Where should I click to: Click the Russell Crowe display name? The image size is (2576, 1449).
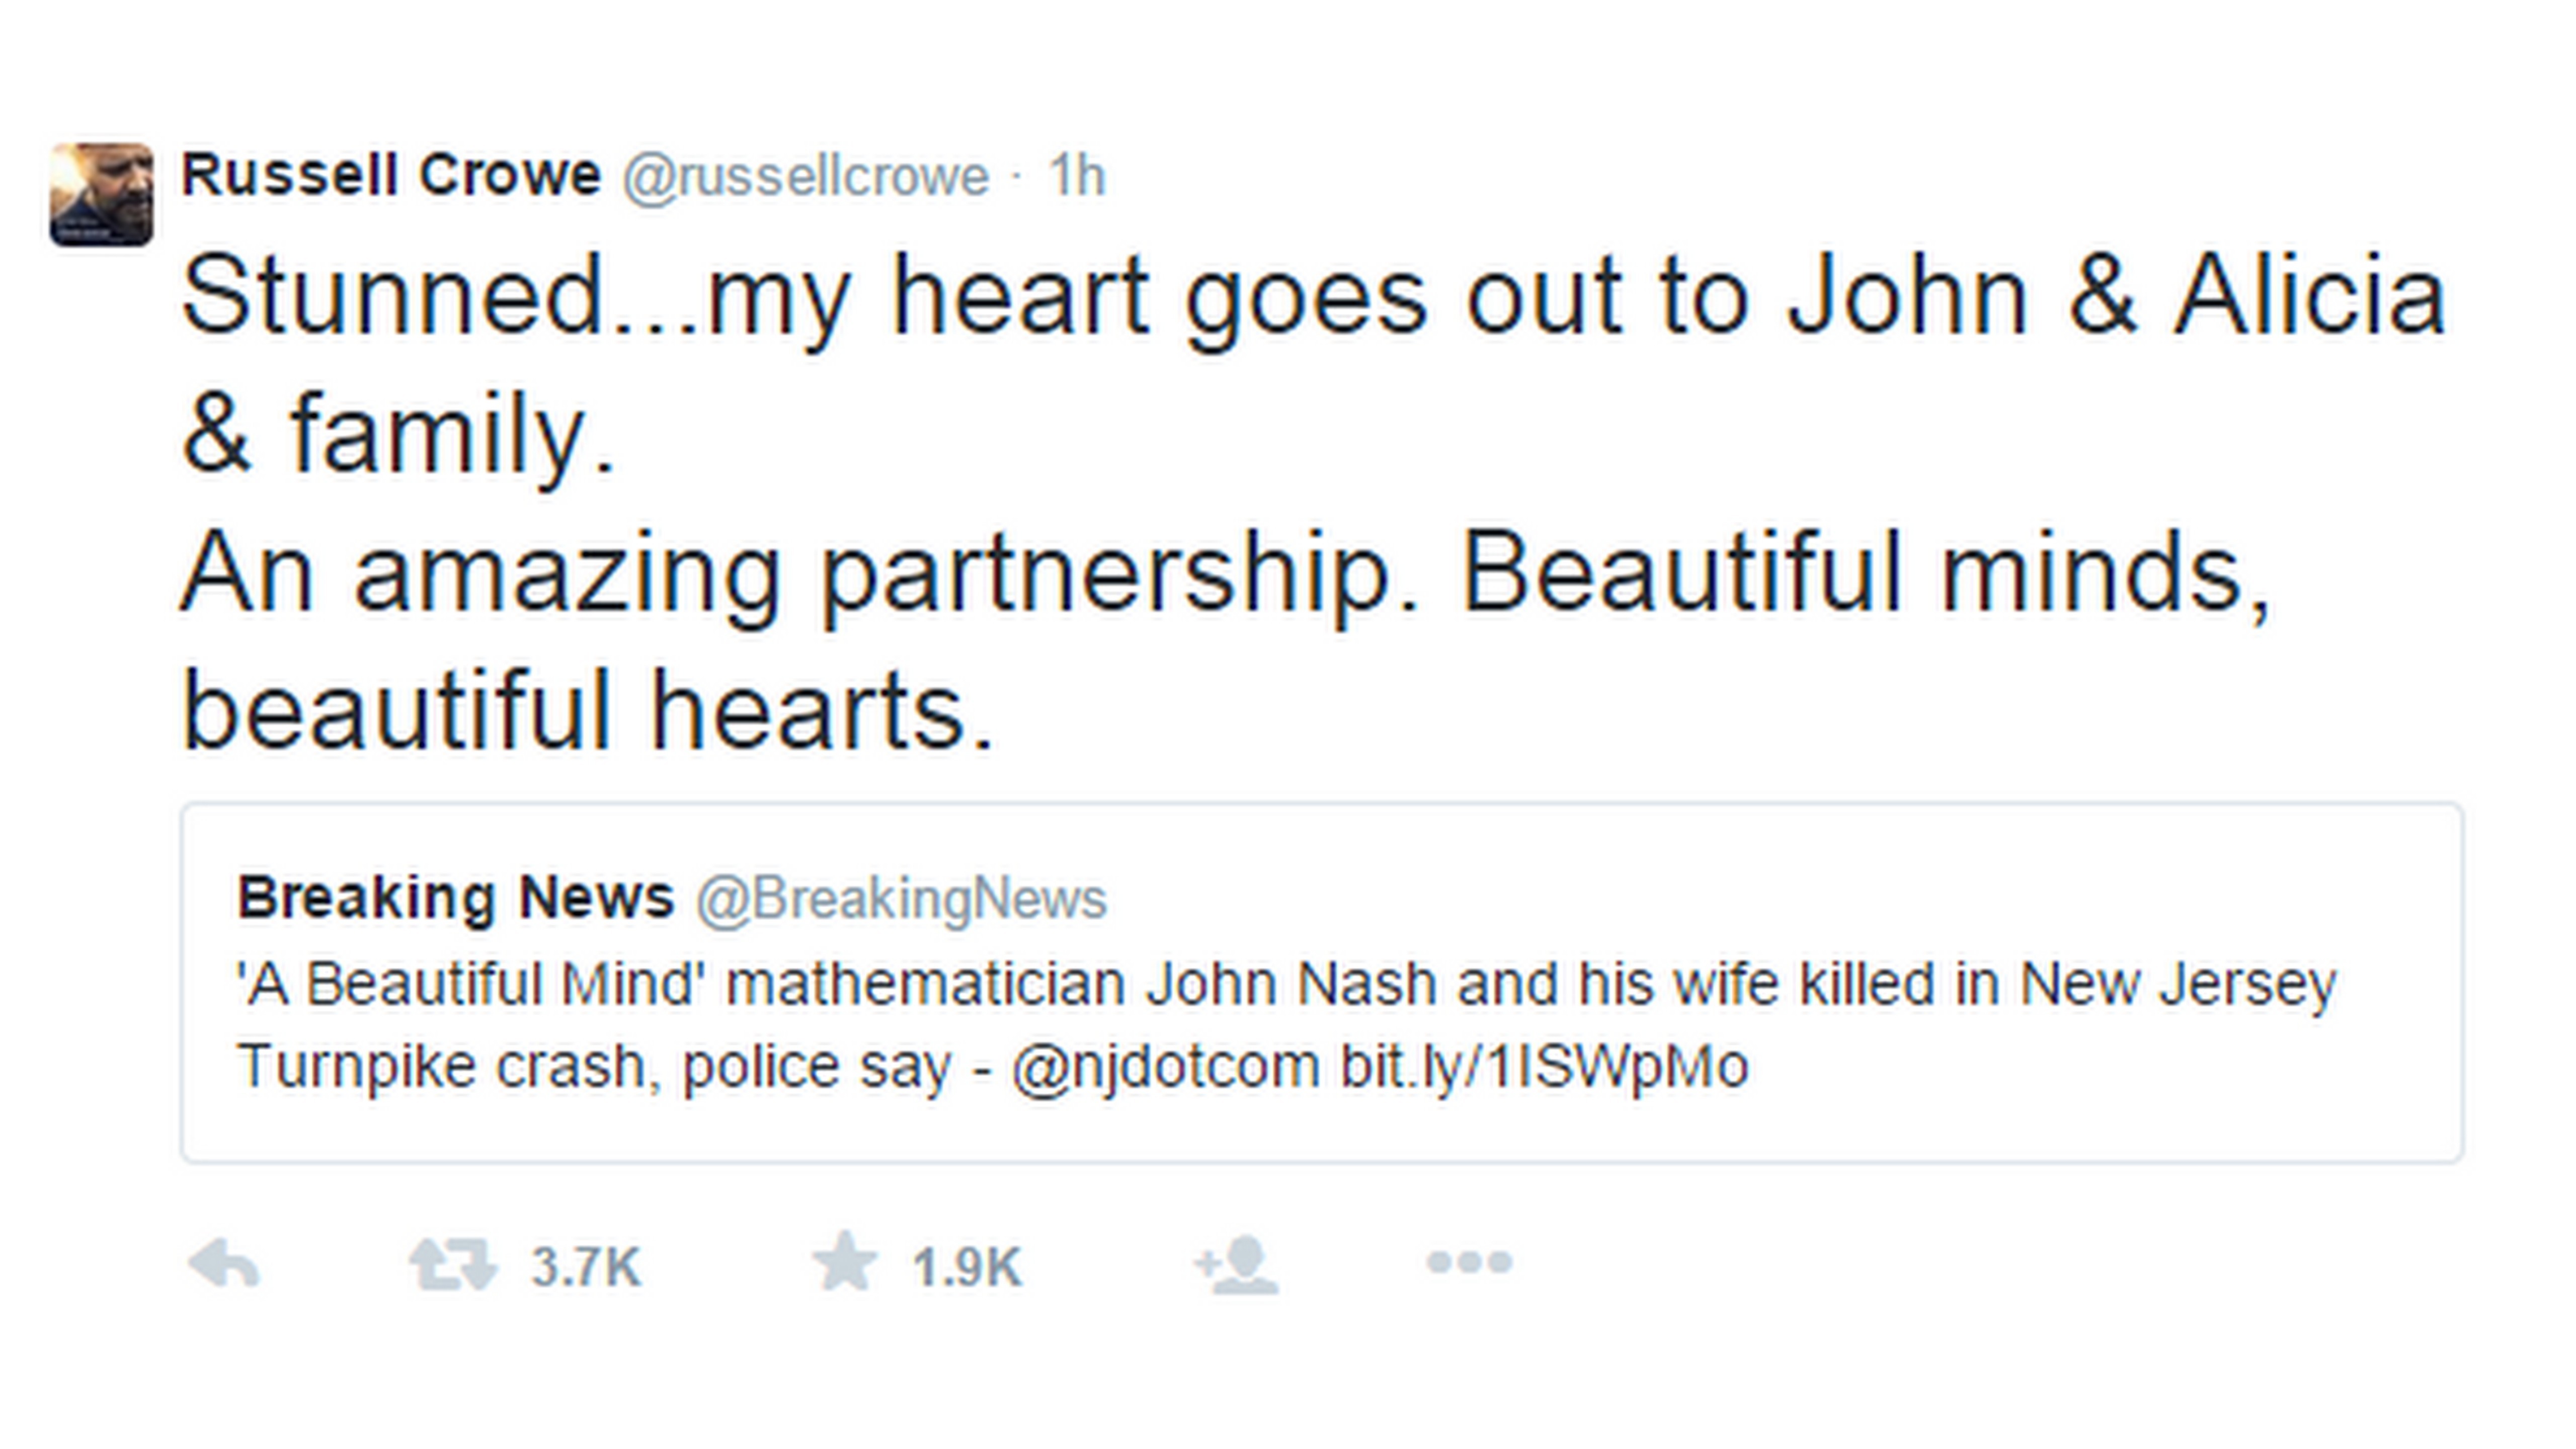391,176
